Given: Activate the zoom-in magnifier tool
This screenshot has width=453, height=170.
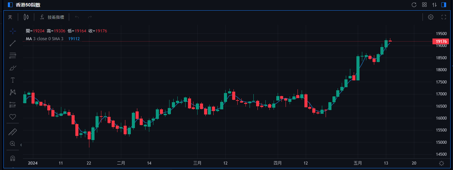Looking at the screenshot, I should tap(13, 144).
